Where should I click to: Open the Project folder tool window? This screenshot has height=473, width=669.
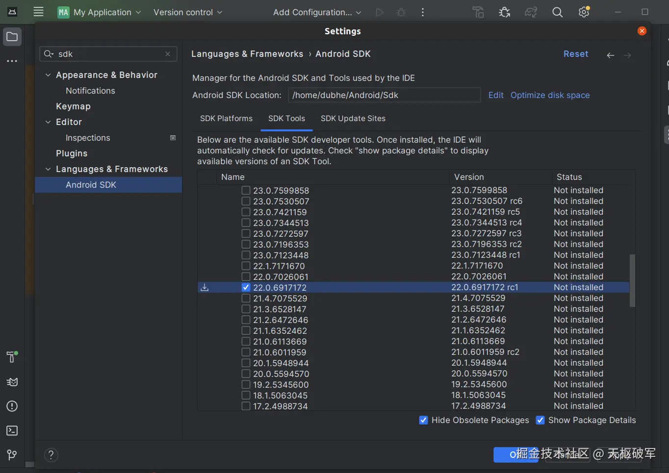(12, 37)
